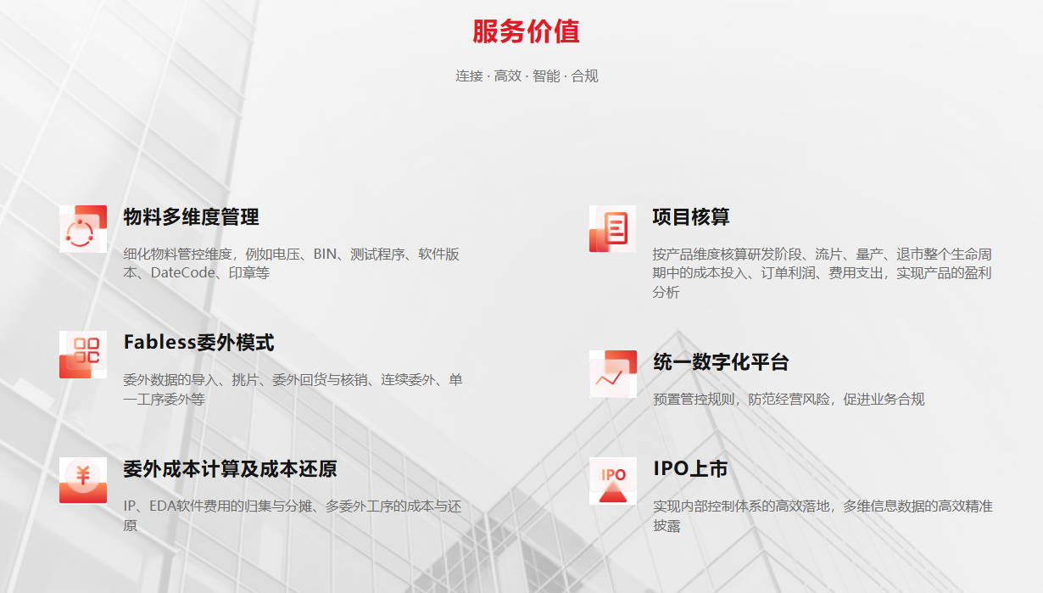Click the 委外数据的导入 description text
Image resolution: width=1043 pixels, height=593 pixels.
pyautogui.click(x=293, y=389)
